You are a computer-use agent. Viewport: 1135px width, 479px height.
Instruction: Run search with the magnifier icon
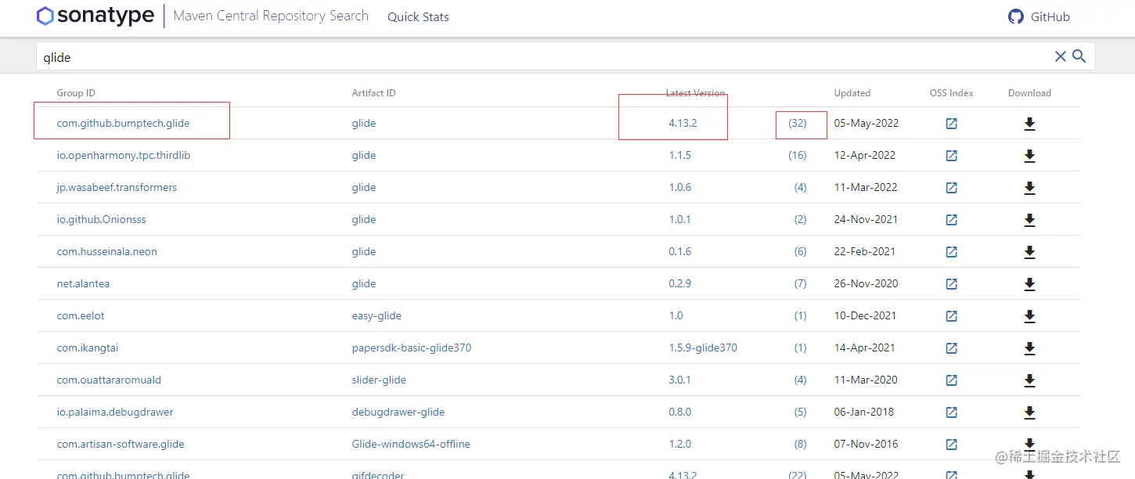coord(1079,56)
